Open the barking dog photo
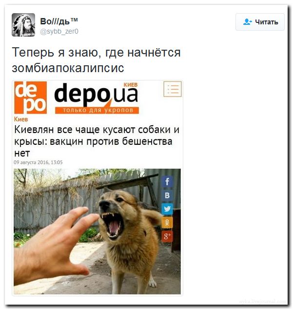Screen dimensions: 293x310 [97, 232]
